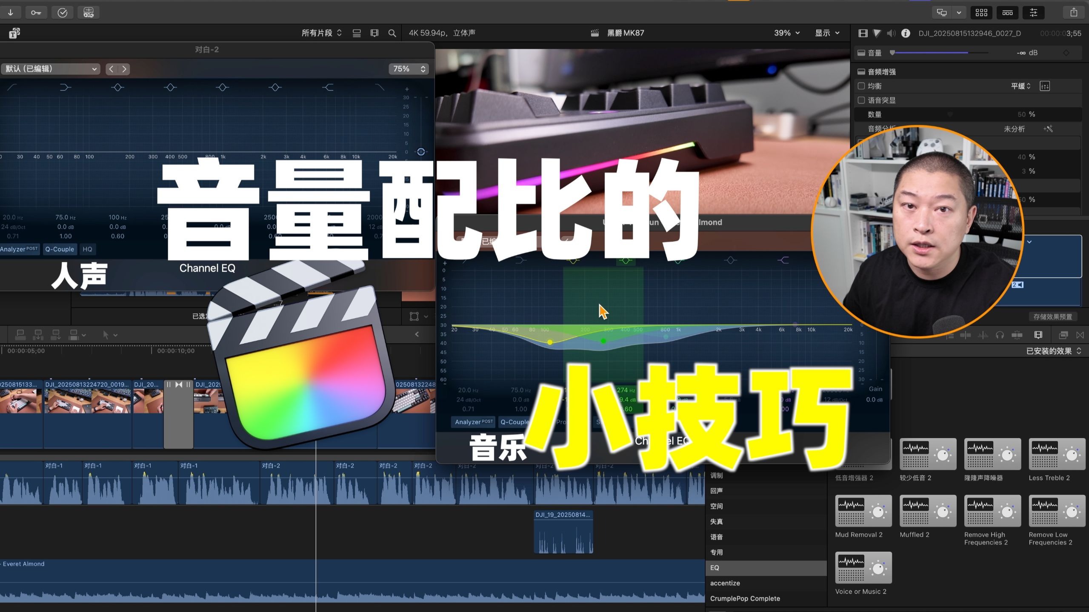Screen dimensions: 1089x612
Task: Click the gain slider knob in 对白-2 EQ
Action: click(x=420, y=152)
